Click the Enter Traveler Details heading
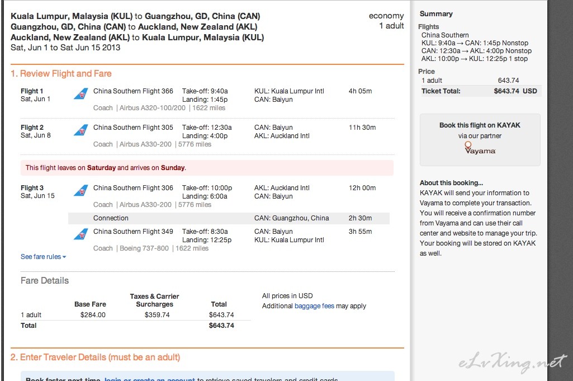 click(x=95, y=358)
